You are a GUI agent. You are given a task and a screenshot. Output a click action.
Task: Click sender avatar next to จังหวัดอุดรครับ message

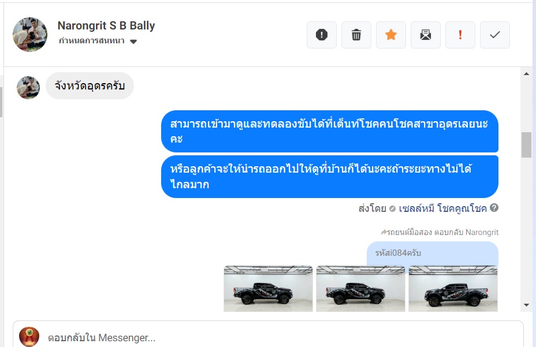click(28, 88)
